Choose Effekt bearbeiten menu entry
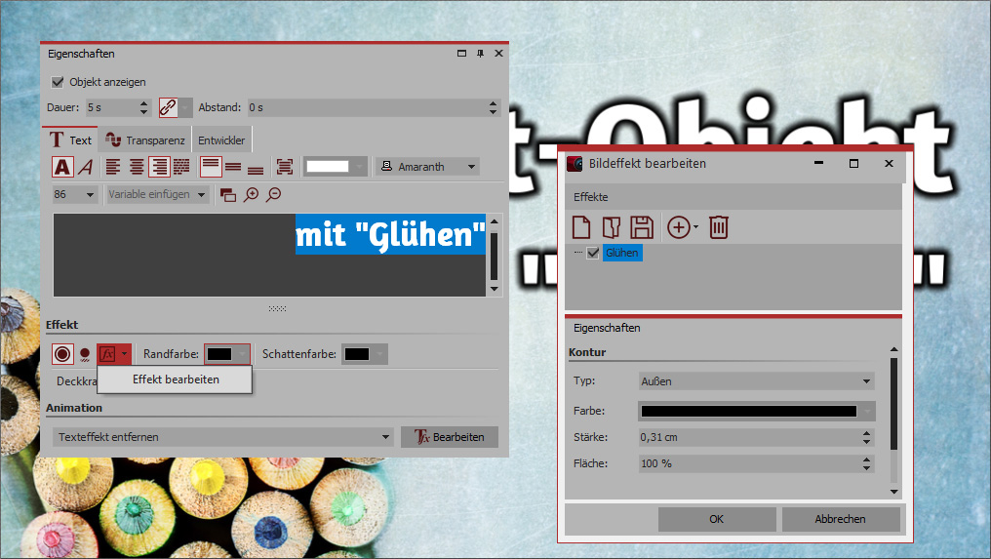Viewport: 991px width, 559px height. coord(175,379)
